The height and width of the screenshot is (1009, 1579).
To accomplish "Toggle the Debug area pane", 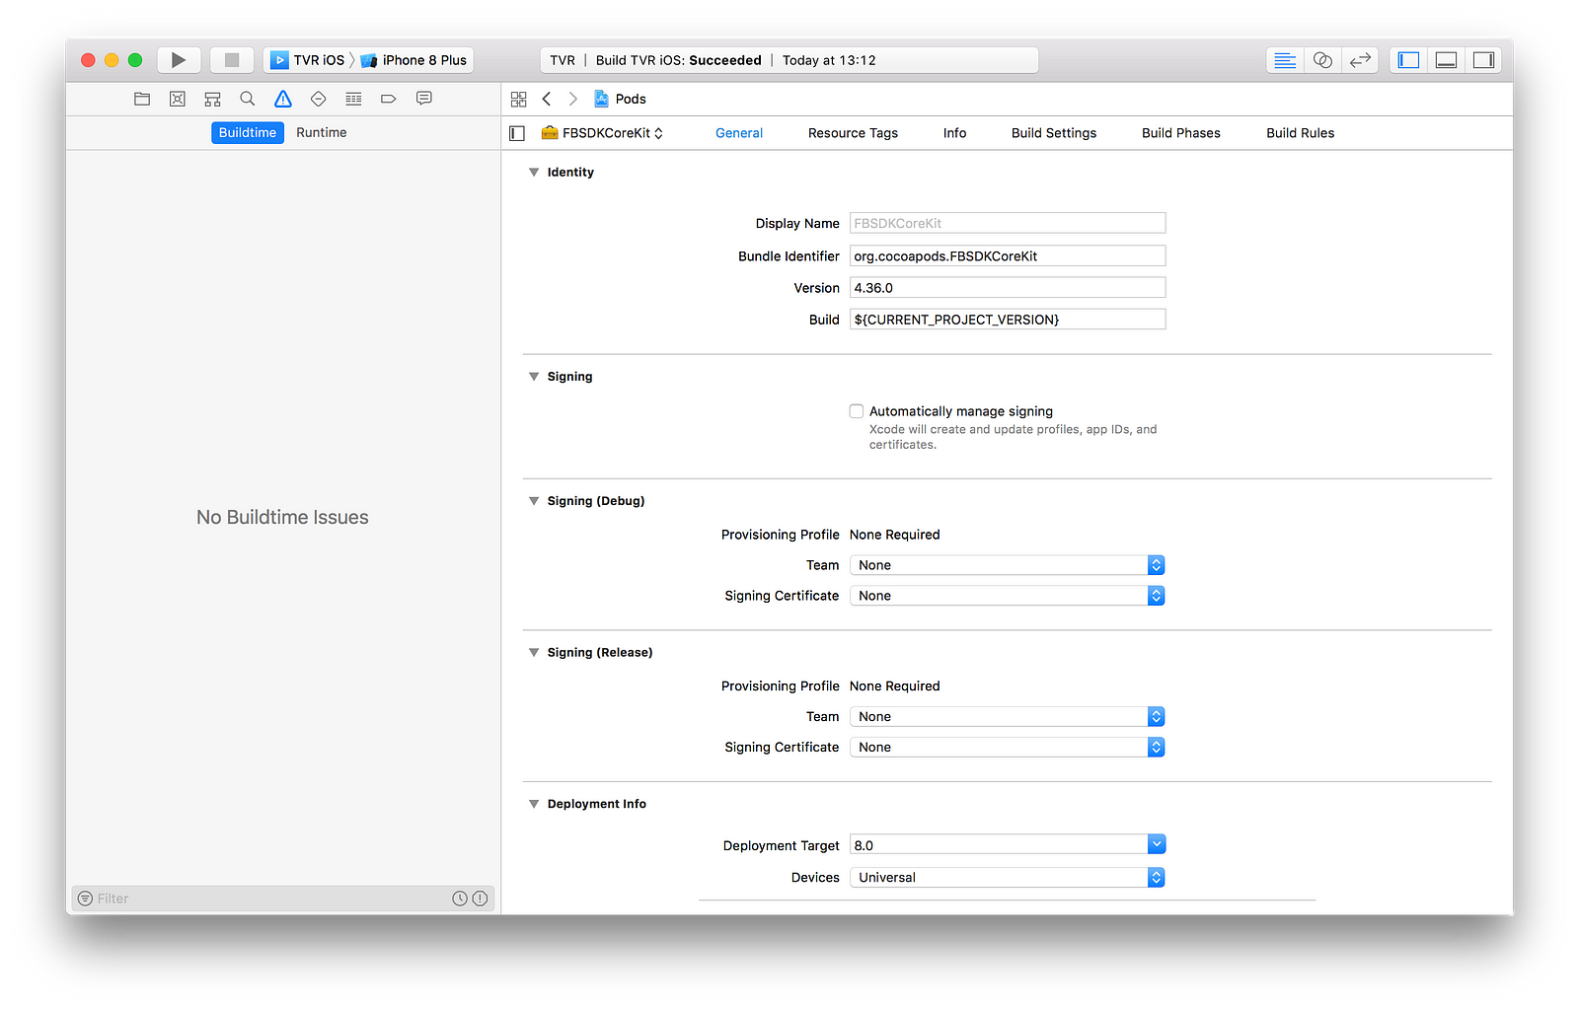I will pyautogui.click(x=1446, y=60).
